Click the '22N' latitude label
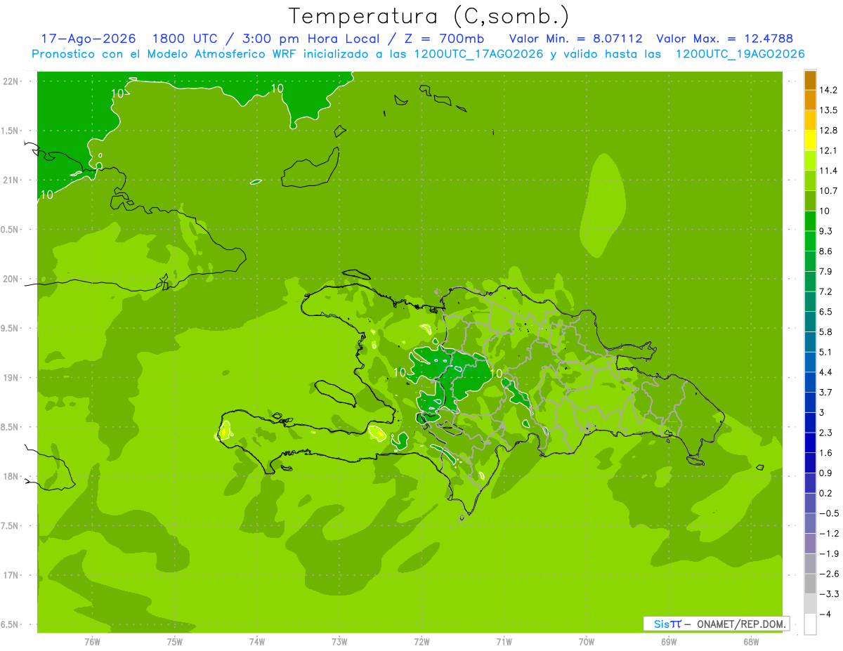This screenshot has height=651, width=843. [x=11, y=81]
